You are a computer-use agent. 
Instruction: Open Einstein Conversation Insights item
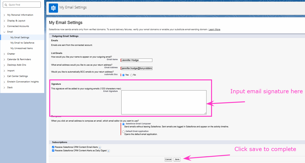[x=23, y=82]
